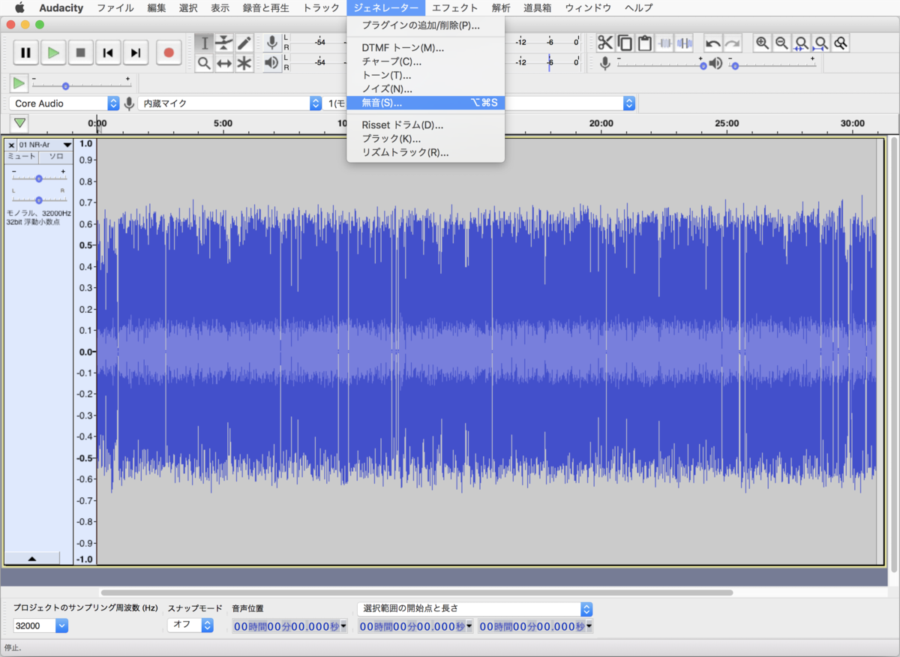
Task: Click the Trim audio icon
Action: 664,43
